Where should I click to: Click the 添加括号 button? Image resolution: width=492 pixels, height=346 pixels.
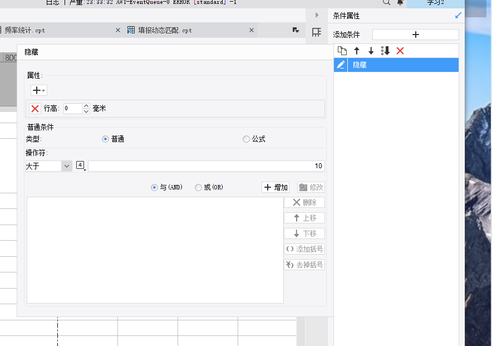304,249
